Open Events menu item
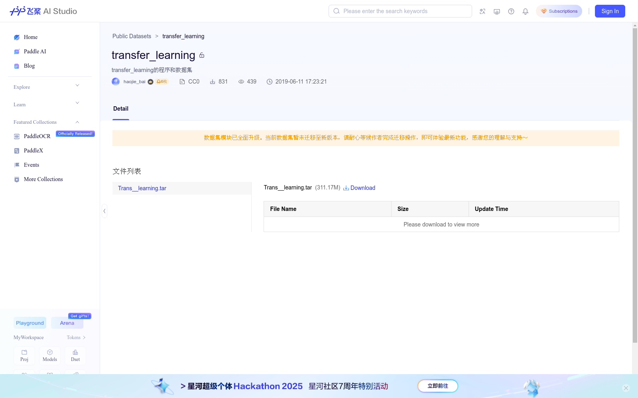Image resolution: width=638 pixels, height=398 pixels. pos(32,165)
